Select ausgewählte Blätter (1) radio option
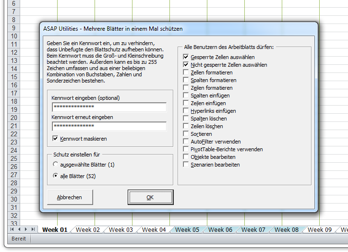Viewport: 348px width, 252px height. pyautogui.click(x=55, y=164)
